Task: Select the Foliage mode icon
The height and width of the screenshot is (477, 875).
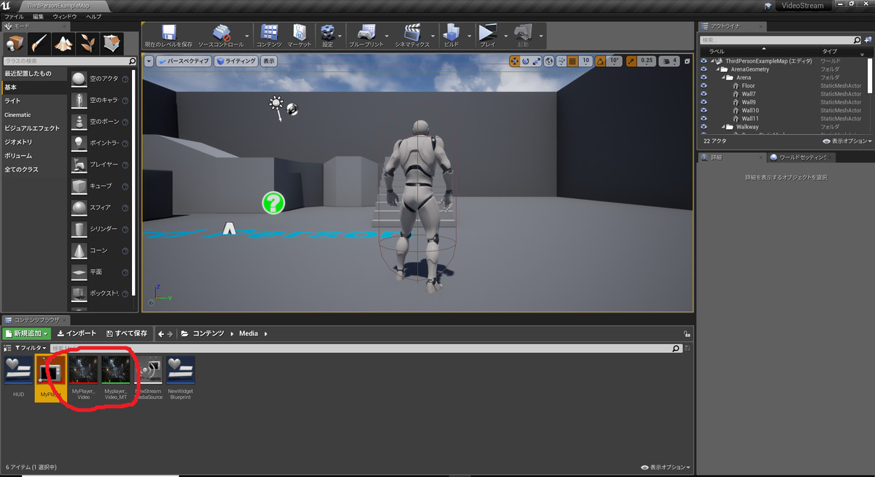Action: 87,43
